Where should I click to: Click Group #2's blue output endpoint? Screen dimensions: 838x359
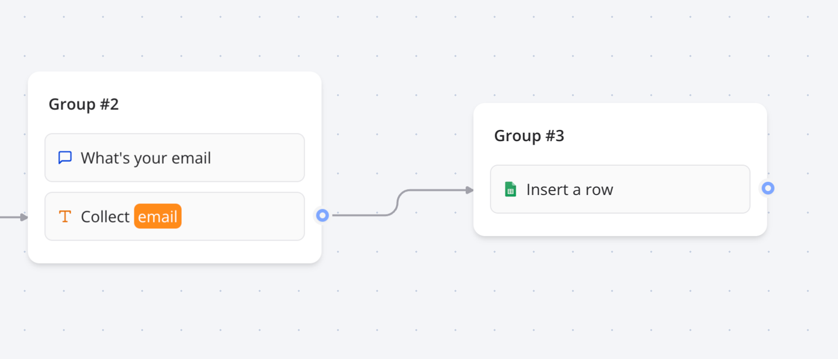coord(322,215)
